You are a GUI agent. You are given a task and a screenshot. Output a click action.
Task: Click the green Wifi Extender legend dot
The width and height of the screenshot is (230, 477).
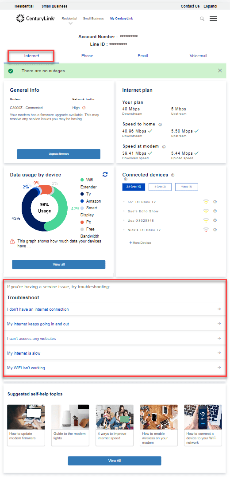coord(82,180)
